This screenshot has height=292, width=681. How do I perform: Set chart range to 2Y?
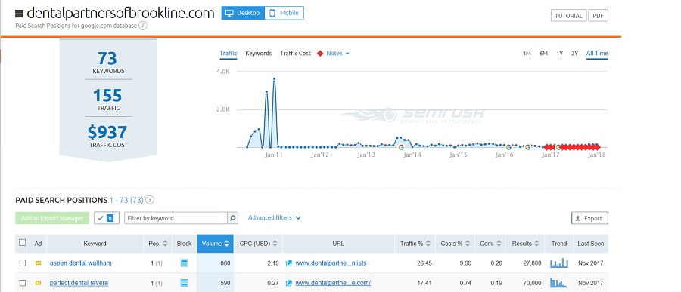[x=574, y=54]
